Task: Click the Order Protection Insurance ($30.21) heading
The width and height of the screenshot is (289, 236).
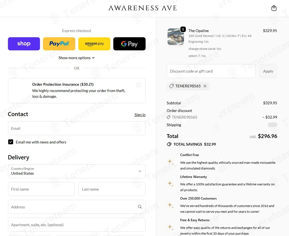Action: [x=63, y=84]
